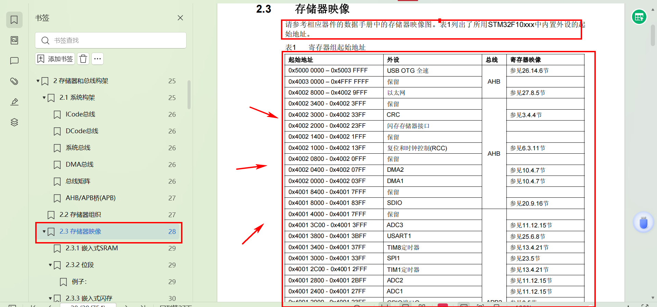The width and height of the screenshot is (657, 307).
Task: Click cell '0x5000 0000 – 0x5003 FFFF'
Action: (328, 70)
